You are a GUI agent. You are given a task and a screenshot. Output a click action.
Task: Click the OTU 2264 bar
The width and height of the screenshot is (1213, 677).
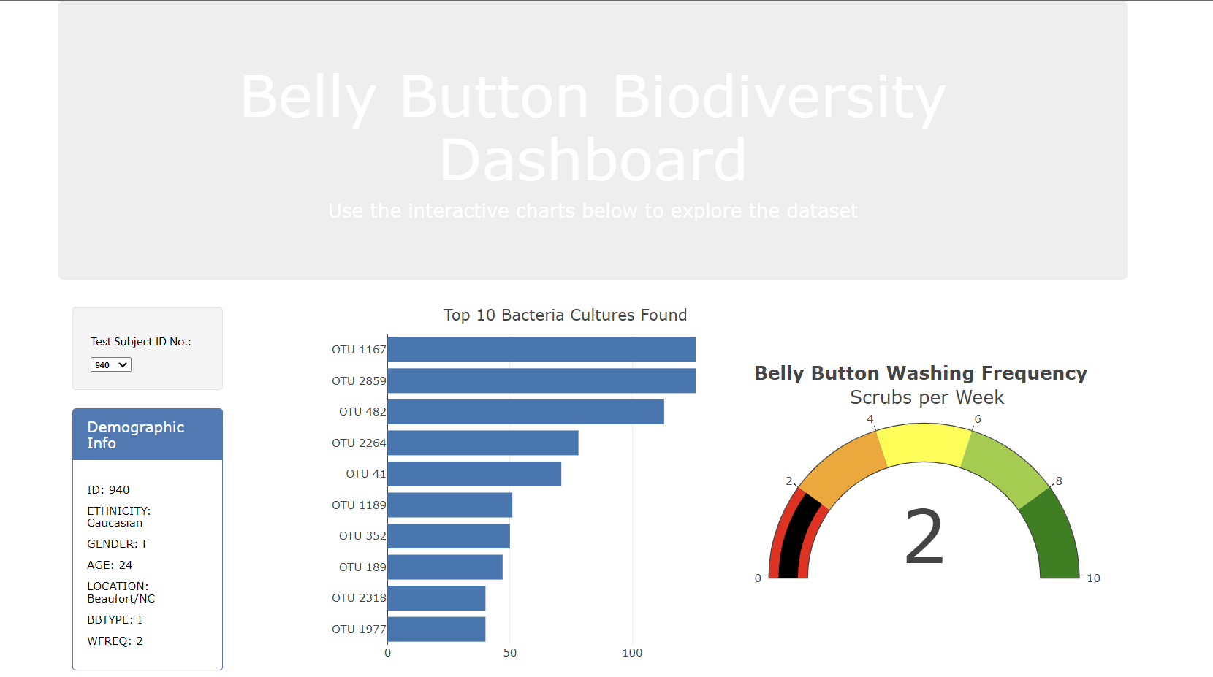click(x=482, y=442)
